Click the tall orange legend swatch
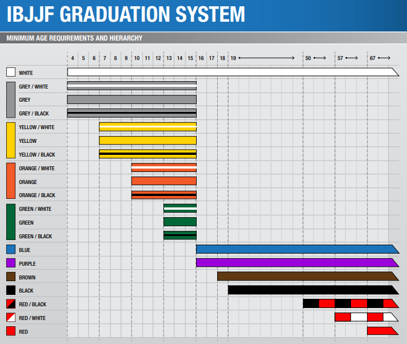 pyautogui.click(x=11, y=181)
